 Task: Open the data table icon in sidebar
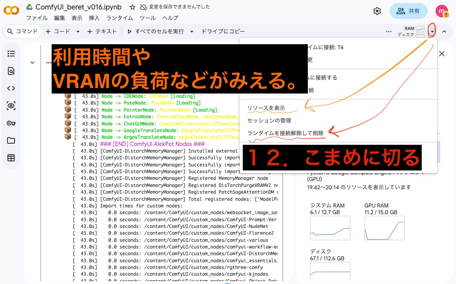(11, 158)
